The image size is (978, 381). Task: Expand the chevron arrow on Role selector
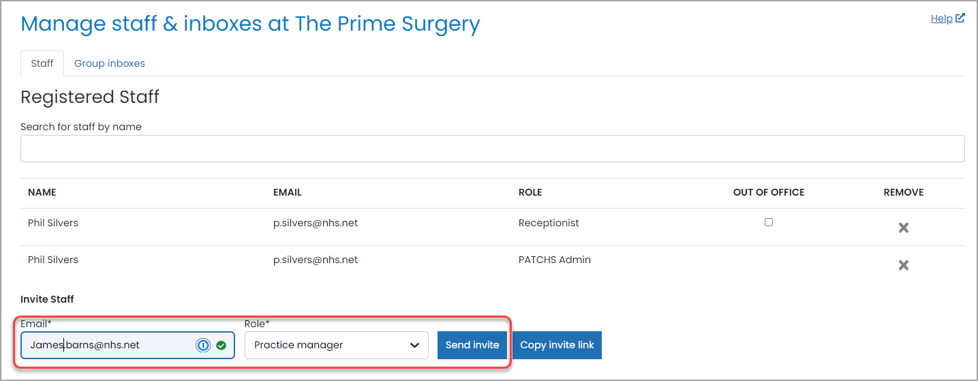(414, 346)
